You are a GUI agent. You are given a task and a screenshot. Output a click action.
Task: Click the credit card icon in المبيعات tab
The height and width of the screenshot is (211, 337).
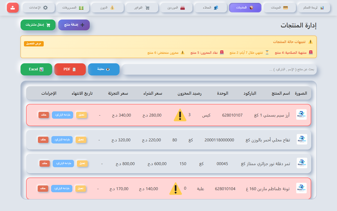tap(285, 8)
